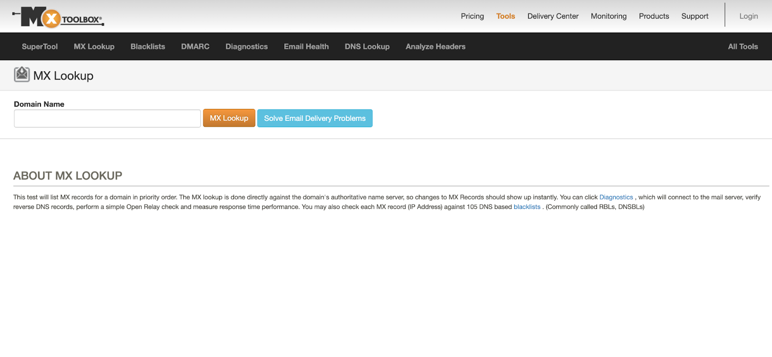Click the Domain Name label
The width and height of the screenshot is (772, 357).
click(x=39, y=104)
